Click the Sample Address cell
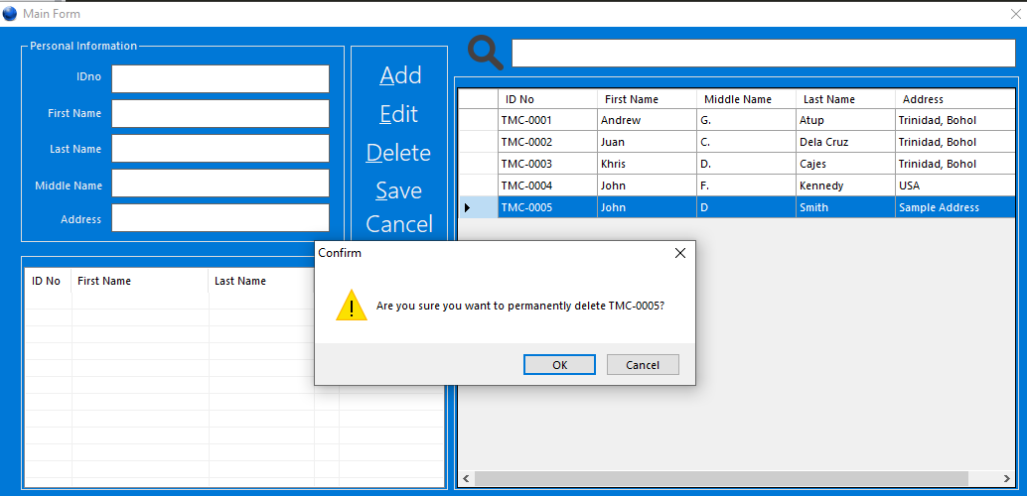Viewport: 1027px width, 496px height. [955, 207]
